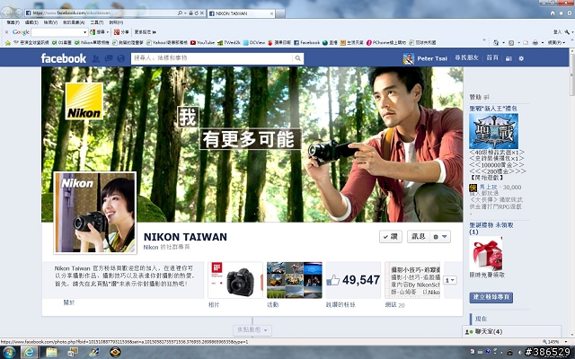
Task: Open the command bar 網頁 page dropdown
Action: pyautogui.click(x=556, y=43)
